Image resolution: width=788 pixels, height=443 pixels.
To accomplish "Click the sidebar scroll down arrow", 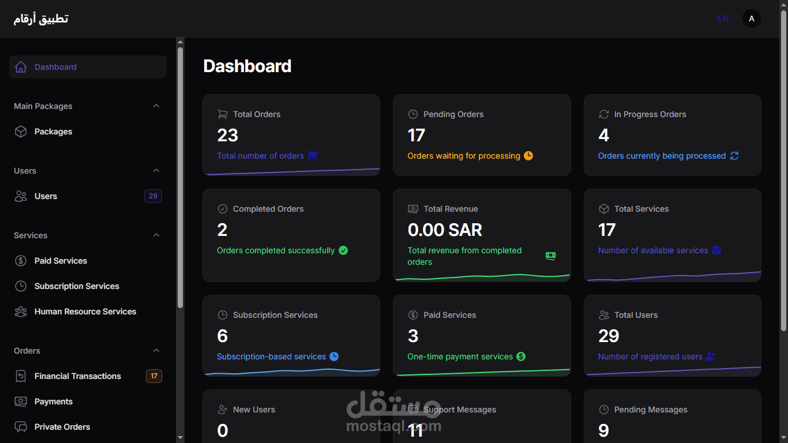I will coord(180,438).
